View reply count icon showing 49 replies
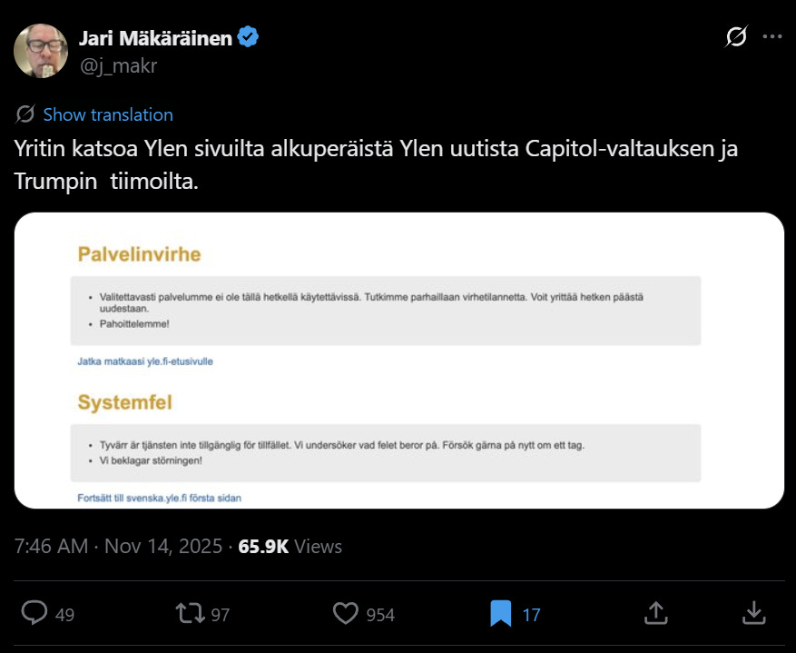 [x=34, y=614]
